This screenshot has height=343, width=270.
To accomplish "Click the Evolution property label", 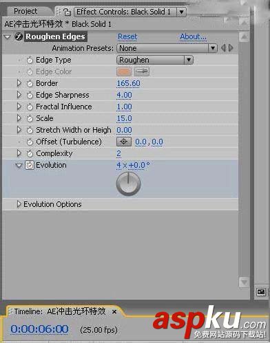I will (x=51, y=165).
